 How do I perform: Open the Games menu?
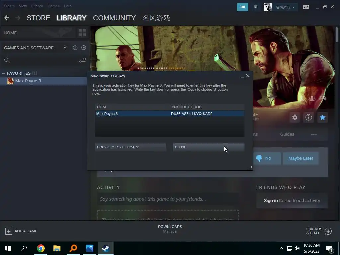(53, 6)
